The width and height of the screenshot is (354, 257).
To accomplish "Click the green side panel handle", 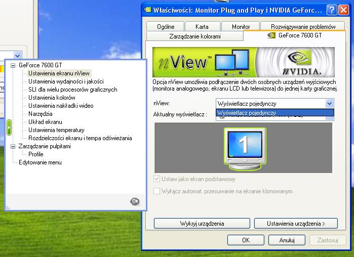I will coord(9,127).
